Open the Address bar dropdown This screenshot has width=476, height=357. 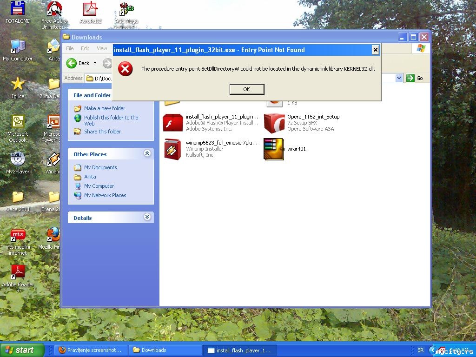(x=399, y=78)
